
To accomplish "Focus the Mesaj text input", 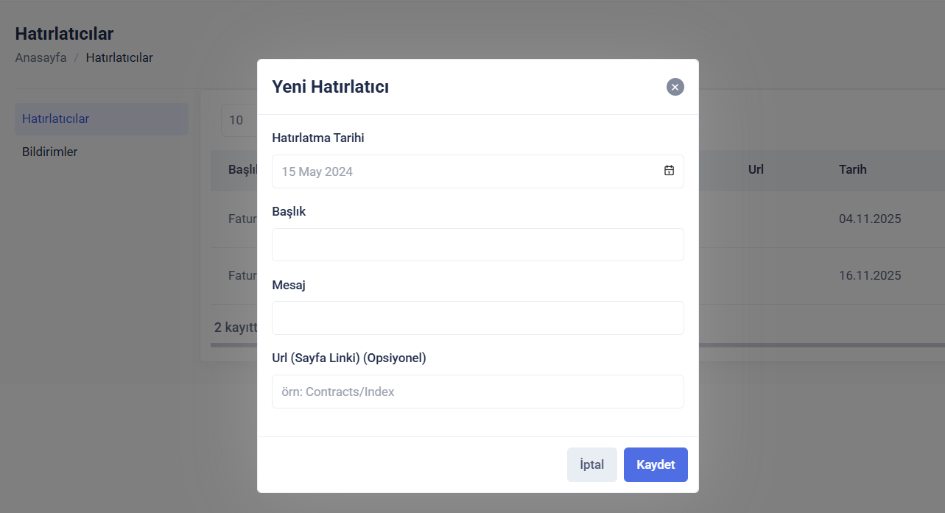I will (477, 318).
